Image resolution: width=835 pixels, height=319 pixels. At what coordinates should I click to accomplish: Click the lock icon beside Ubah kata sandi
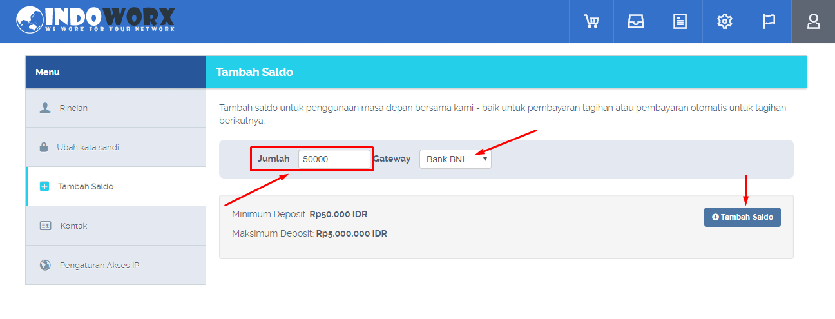(44, 147)
